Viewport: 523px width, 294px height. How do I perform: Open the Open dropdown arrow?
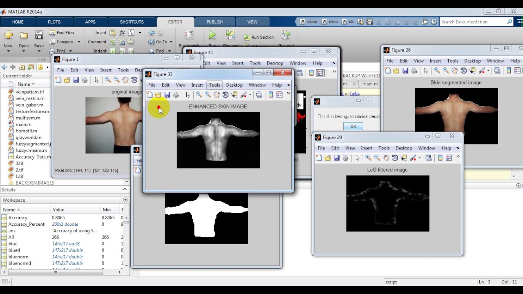[x=23, y=51]
